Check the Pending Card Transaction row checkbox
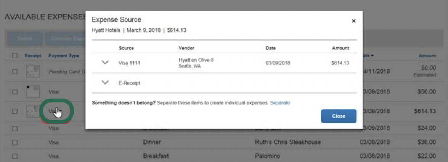 [x=15, y=72]
